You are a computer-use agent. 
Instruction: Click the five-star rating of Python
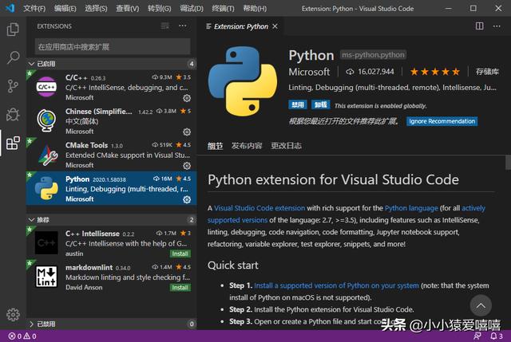(434, 72)
